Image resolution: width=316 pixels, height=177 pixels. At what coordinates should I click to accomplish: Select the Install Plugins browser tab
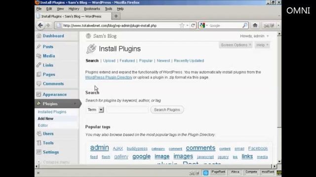click(x=73, y=16)
